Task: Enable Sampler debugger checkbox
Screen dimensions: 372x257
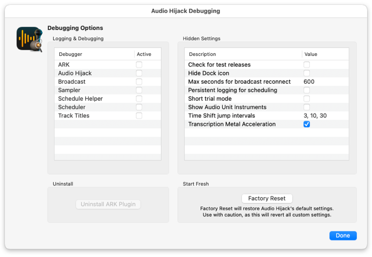Action: 139,90
